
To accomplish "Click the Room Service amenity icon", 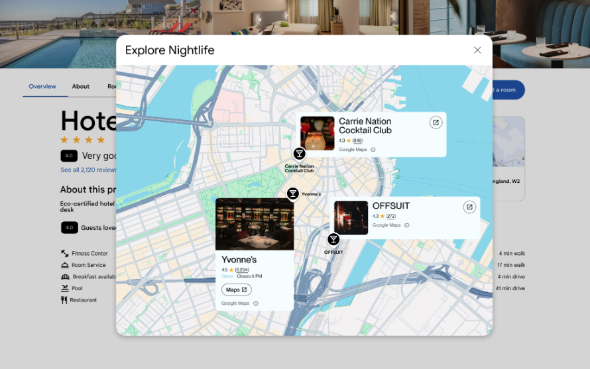I will pyautogui.click(x=65, y=265).
